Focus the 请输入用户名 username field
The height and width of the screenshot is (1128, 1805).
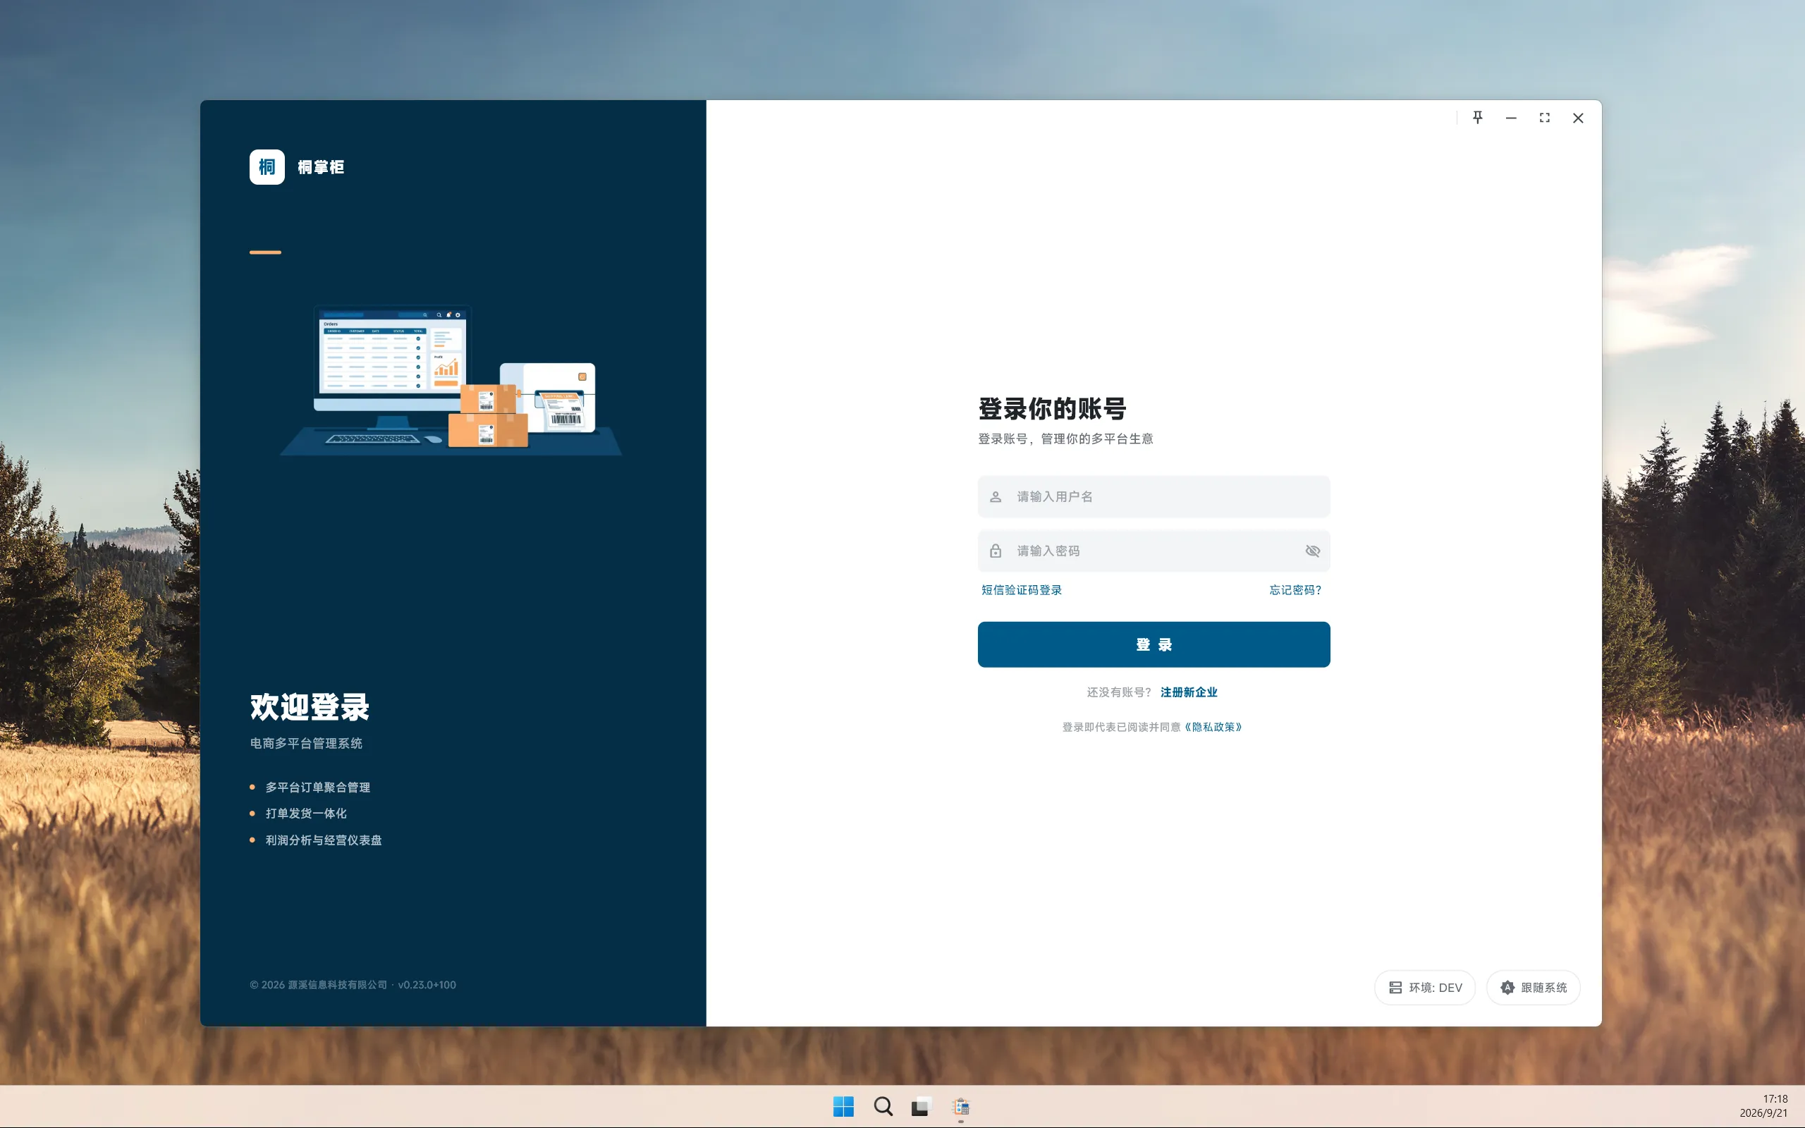point(1154,497)
